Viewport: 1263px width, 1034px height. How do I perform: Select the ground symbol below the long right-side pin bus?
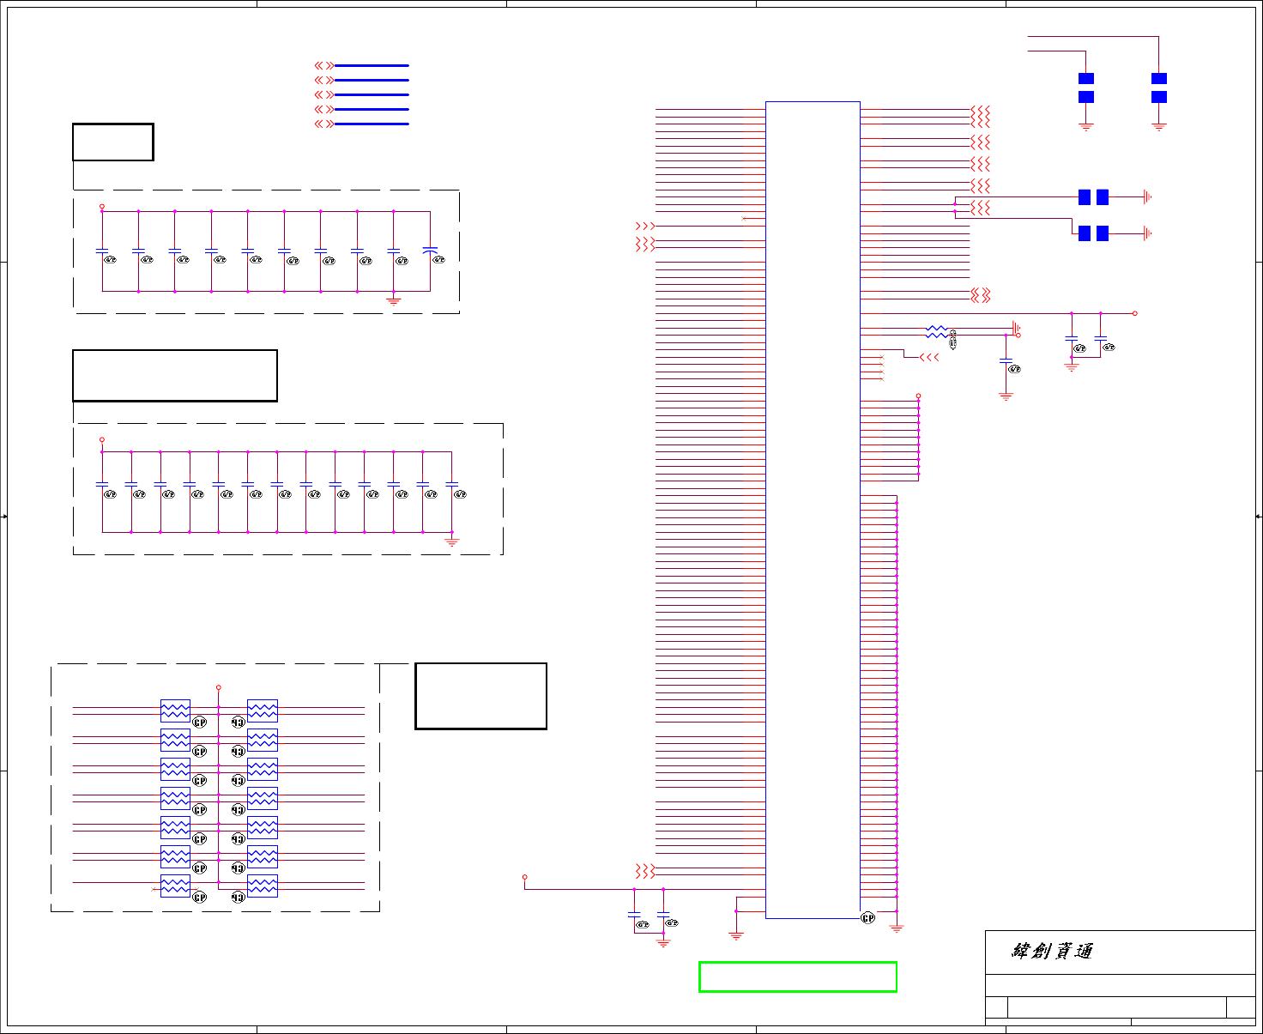[x=897, y=928]
